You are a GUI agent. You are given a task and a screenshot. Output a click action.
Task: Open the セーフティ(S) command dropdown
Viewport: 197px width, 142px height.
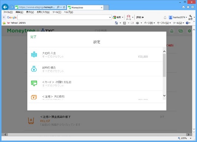click(x=164, y=23)
